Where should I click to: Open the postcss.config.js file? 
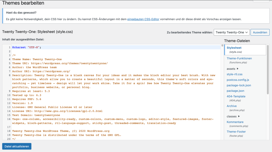coord(238,80)
